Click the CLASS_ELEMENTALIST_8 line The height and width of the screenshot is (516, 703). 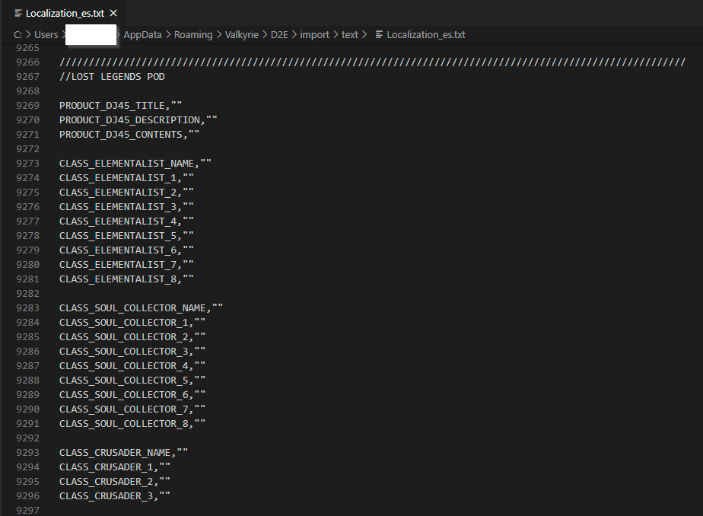tap(126, 279)
